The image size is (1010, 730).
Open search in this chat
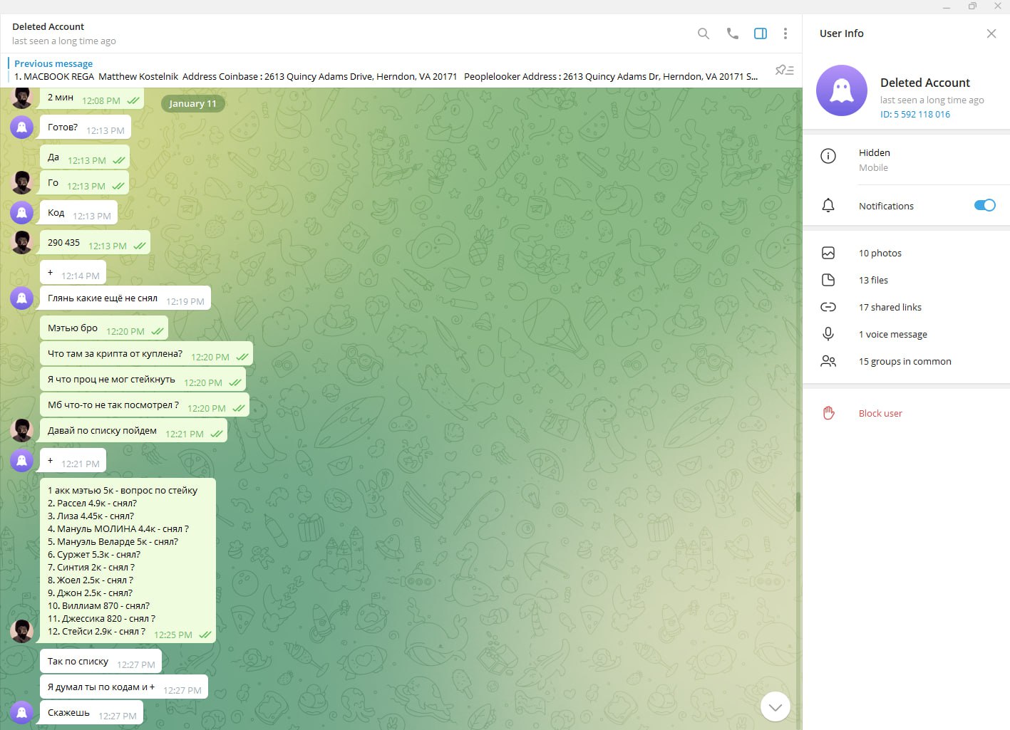tap(704, 33)
